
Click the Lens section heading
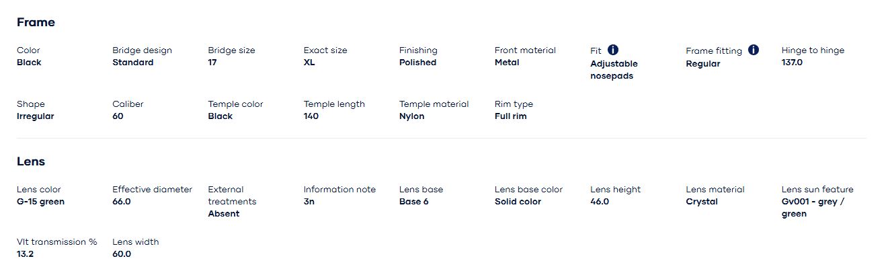(31, 161)
